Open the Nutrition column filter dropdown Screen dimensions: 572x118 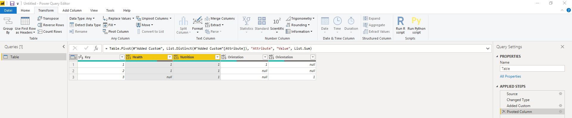[x=217, y=57]
